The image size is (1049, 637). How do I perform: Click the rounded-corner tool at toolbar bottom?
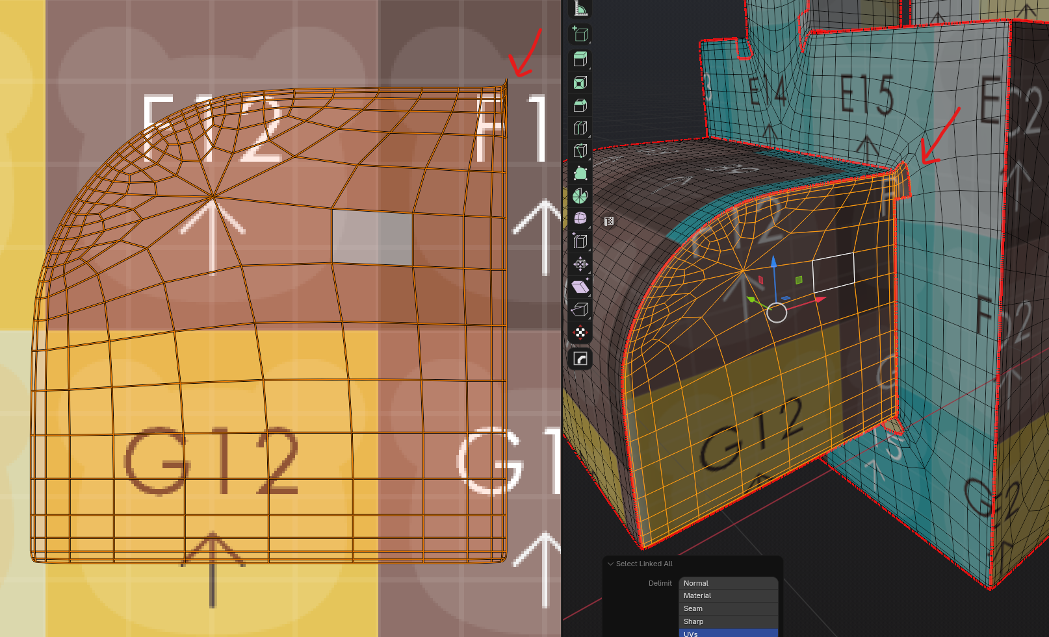point(580,358)
